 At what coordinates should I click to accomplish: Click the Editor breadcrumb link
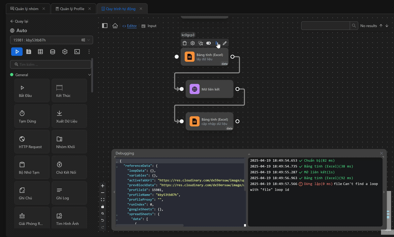pos(132,26)
